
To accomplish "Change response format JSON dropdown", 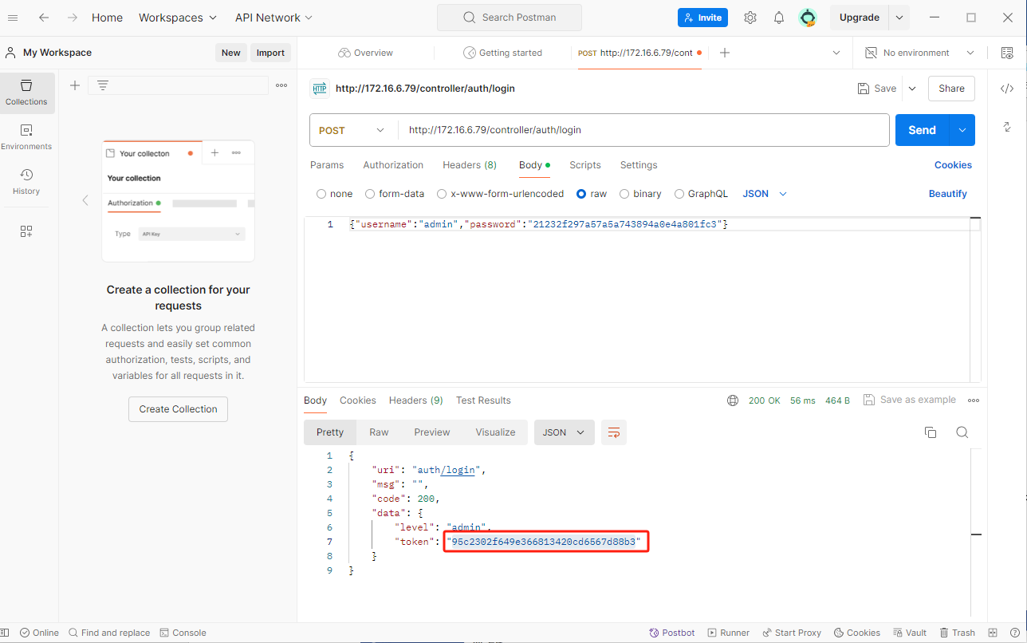I will [564, 432].
